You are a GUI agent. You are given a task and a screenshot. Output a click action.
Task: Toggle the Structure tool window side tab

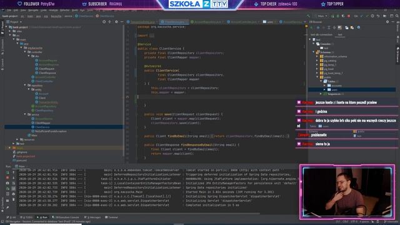click(2, 46)
